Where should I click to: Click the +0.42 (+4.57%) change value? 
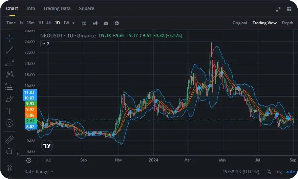point(168,36)
